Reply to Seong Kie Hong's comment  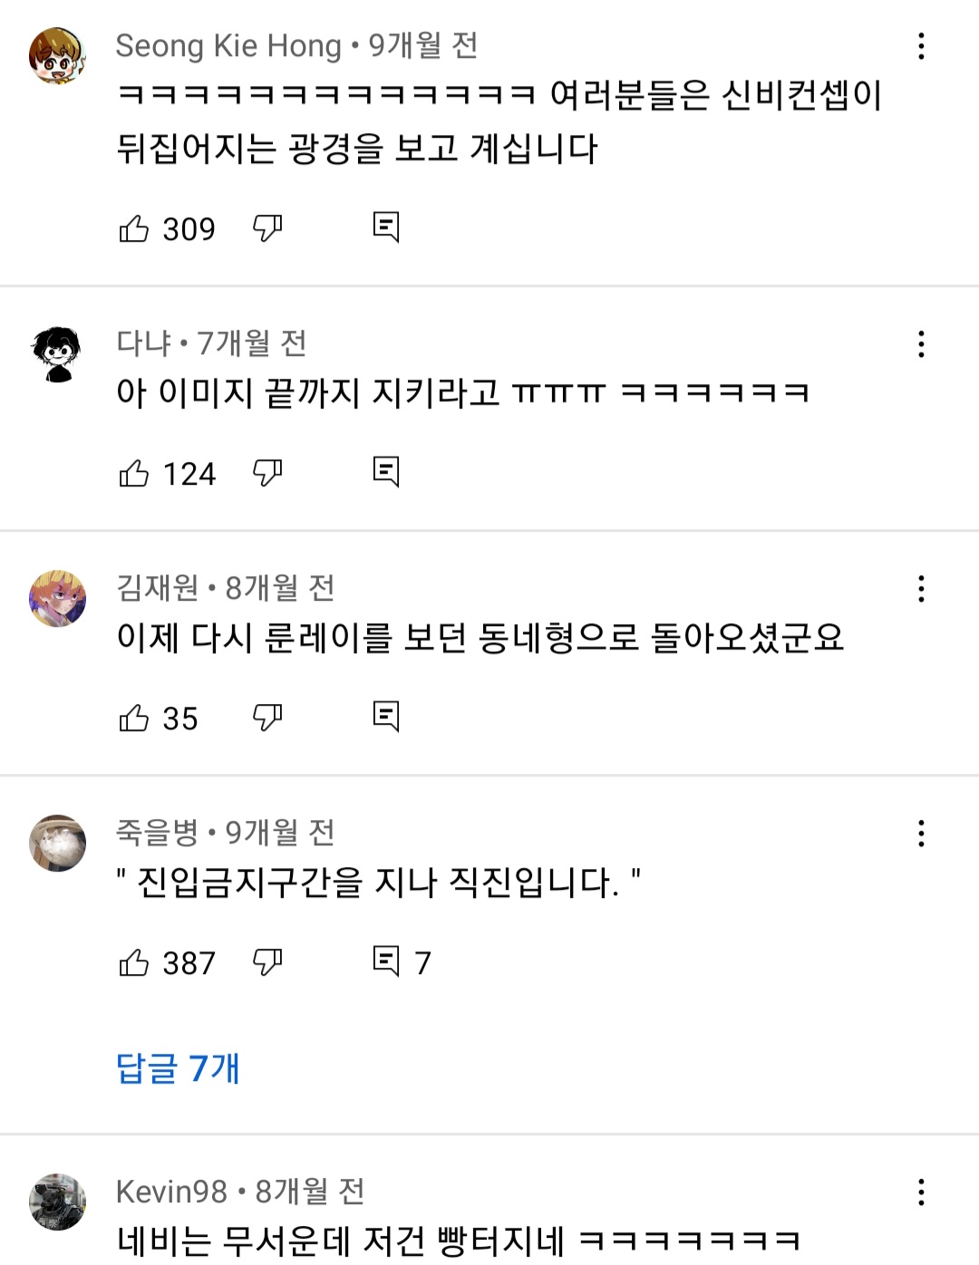(386, 227)
